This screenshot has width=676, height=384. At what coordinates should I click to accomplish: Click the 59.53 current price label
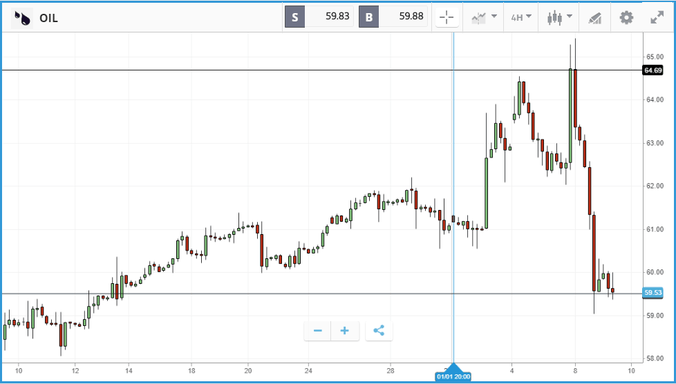click(652, 293)
